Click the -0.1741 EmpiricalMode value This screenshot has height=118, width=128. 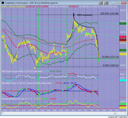tap(37, 99)
